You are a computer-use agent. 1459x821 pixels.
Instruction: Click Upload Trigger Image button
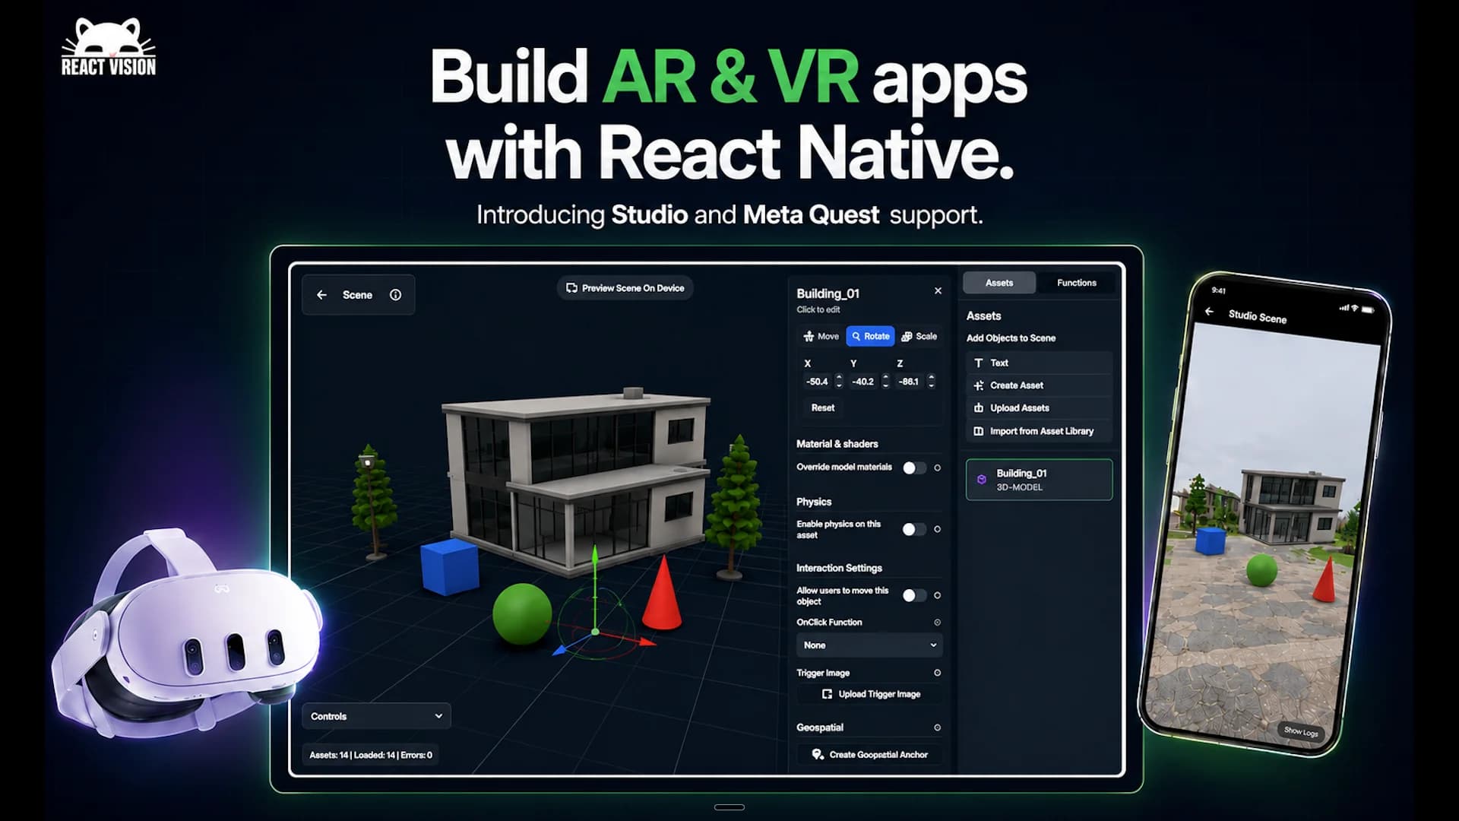869,694
